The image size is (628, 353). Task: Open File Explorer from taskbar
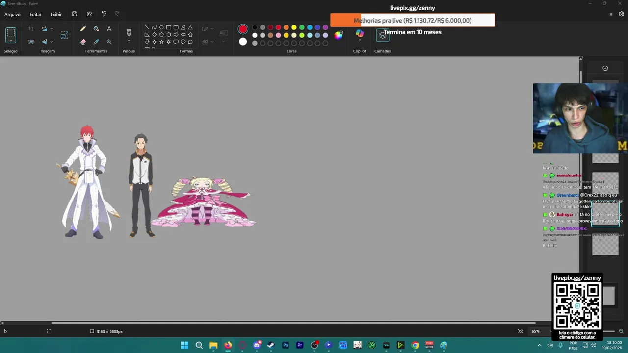tap(213, 345)
